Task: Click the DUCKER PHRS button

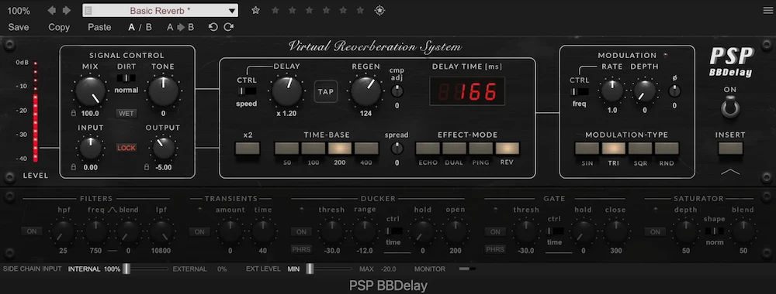Action: tap(301, 249)
